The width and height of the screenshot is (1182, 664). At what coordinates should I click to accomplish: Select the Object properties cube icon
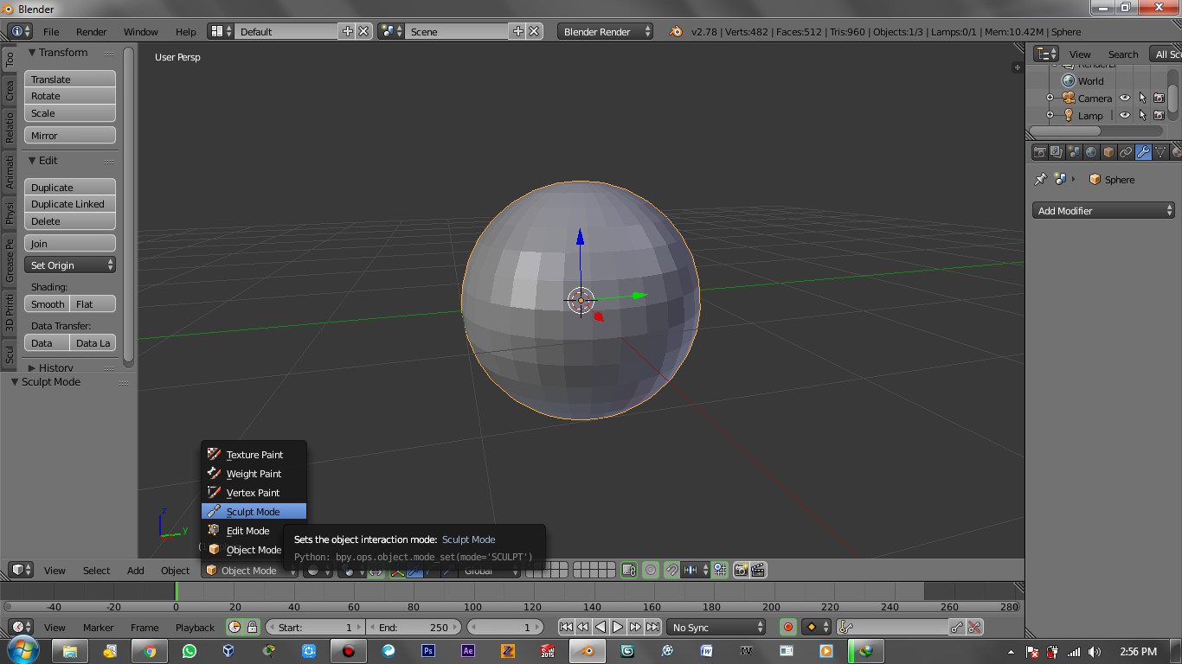pyautogui.click(x=1108, y=151)
